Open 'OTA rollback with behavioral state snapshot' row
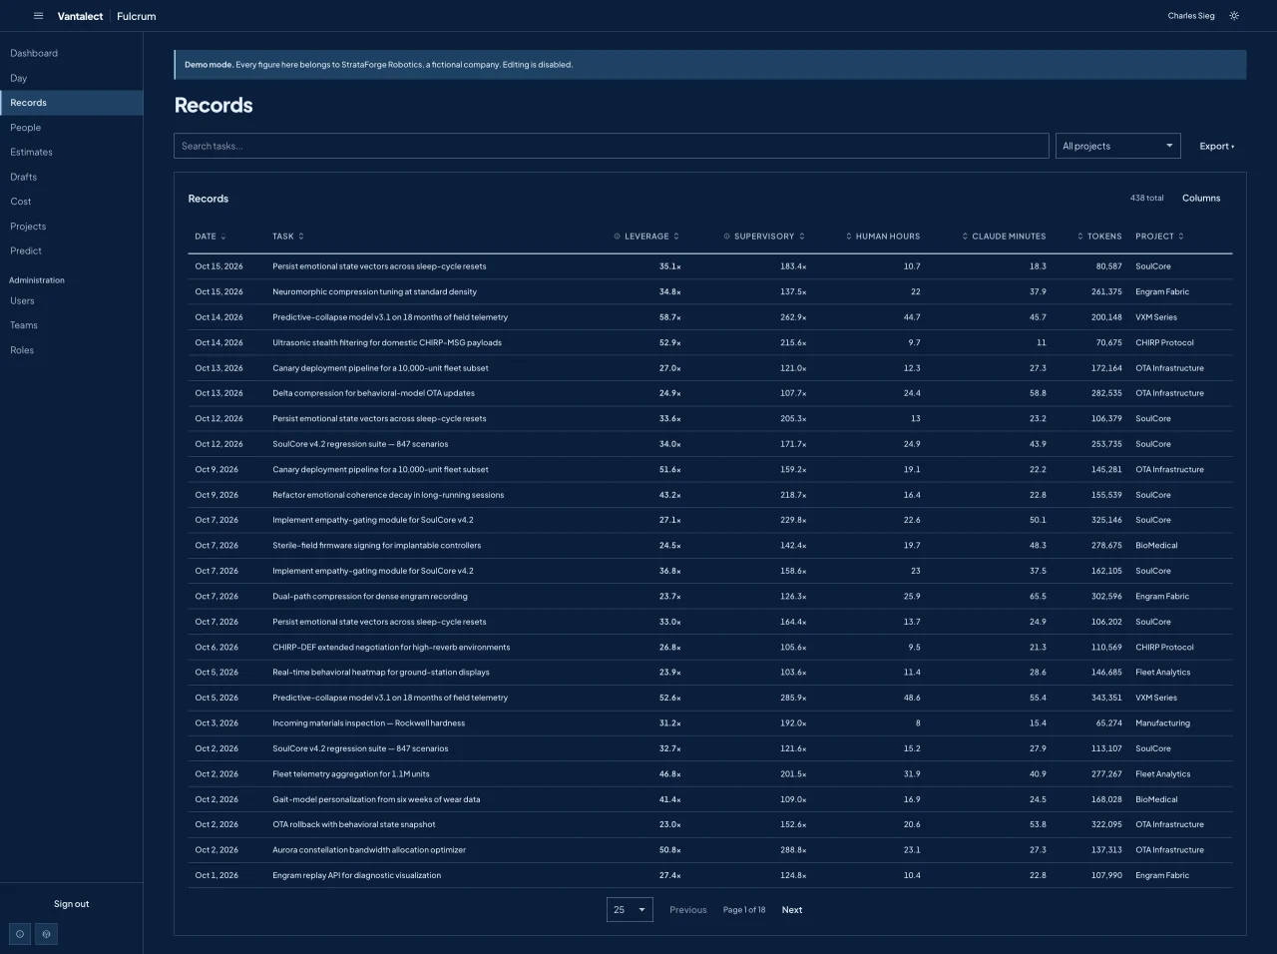 [x=710, y=825]
